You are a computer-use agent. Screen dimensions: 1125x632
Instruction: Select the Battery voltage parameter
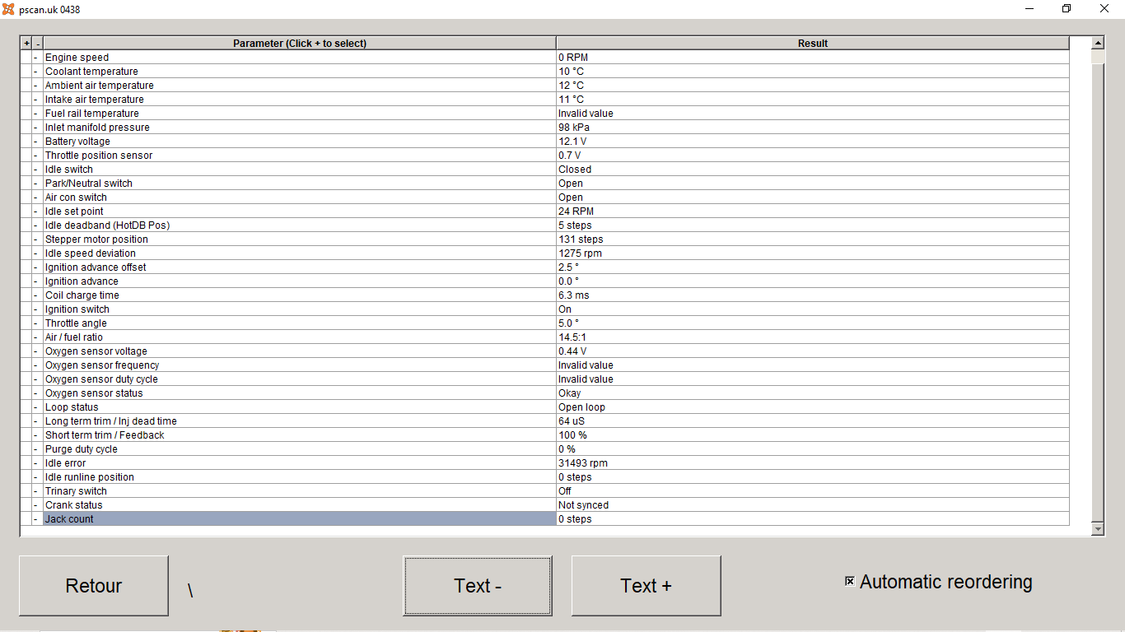pyautogui.click(x=300, y=142)
